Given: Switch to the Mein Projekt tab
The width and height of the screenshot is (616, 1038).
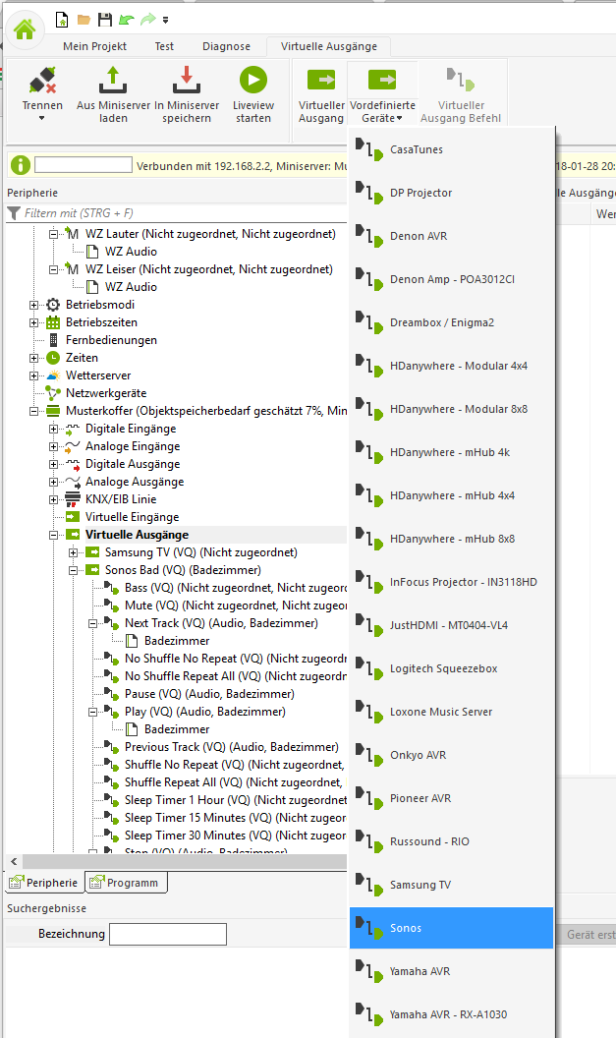Looking at the screenshot, I should (x=94, y=46).
